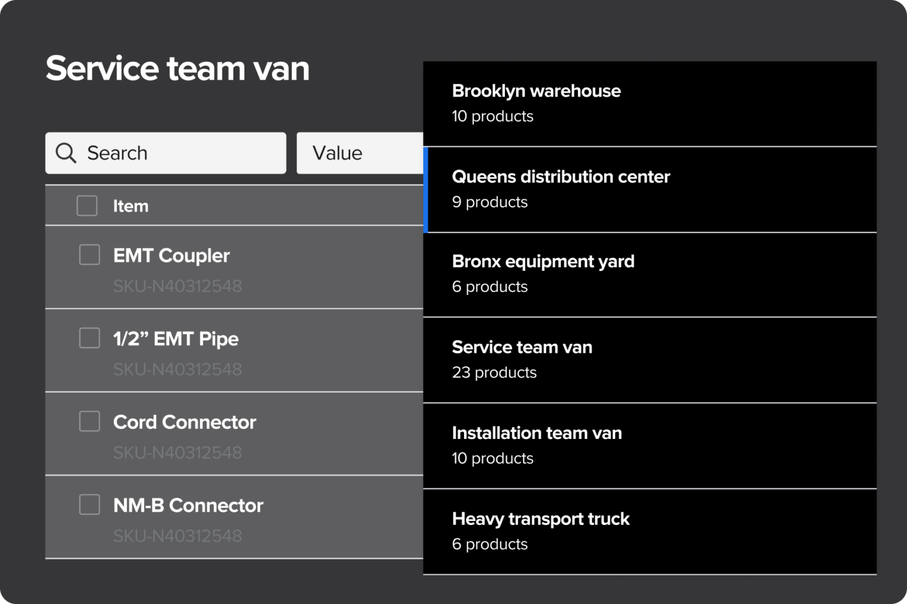Switch to Installation team van
This screenshot has width=907, height=604.
tap(650, 445)
